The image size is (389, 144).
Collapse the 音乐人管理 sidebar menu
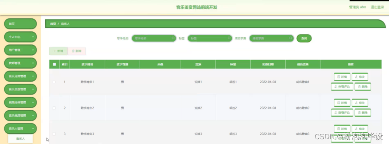tap(20, 129)
